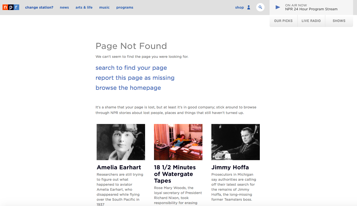Screen dimensions: 357x206
Task: Follow 'browse the homepage' link
Action: 128,88
